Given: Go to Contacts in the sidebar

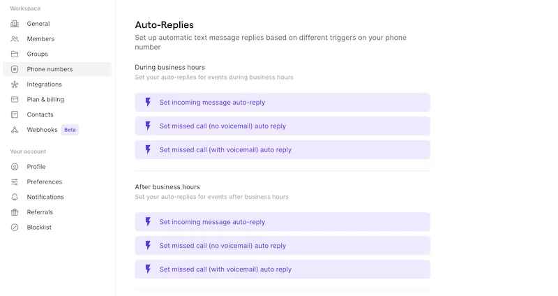Looking at the screenshot, I should [40, 114].
